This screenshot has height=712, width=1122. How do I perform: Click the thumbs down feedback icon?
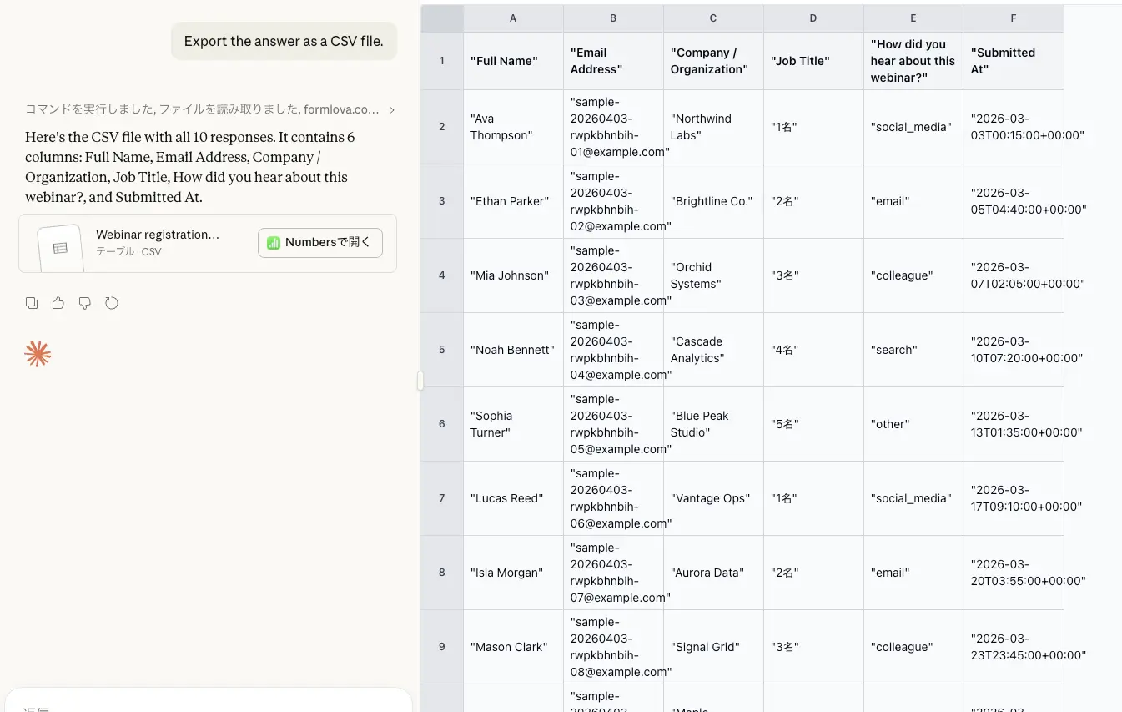pos(85,303)
